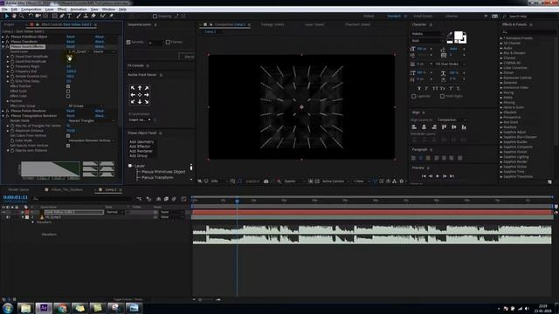This screenshot has height=314, width=559.
Task: Toggle the Ligatures checkbox
Action: (413, 96)
